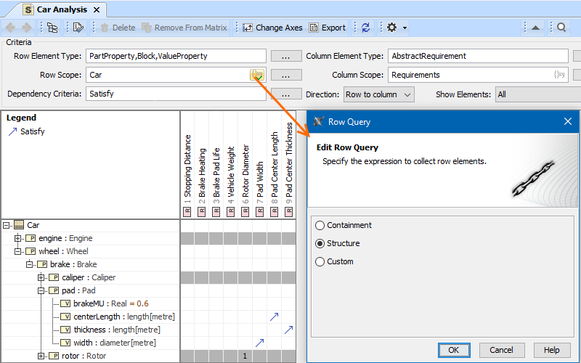Click Satisfy arrow in centerLength row
581x363 pixels.
(275, 317)
